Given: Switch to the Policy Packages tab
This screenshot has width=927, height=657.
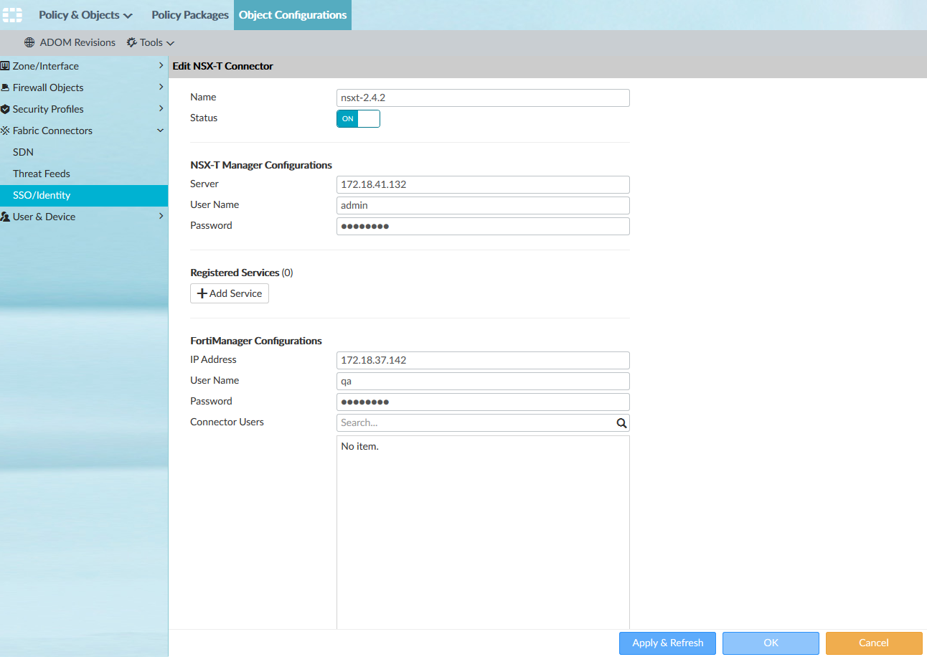Looking at the screenshot, I should [x=190, y=15].
